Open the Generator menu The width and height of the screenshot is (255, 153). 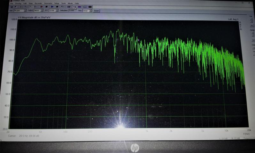48,4
